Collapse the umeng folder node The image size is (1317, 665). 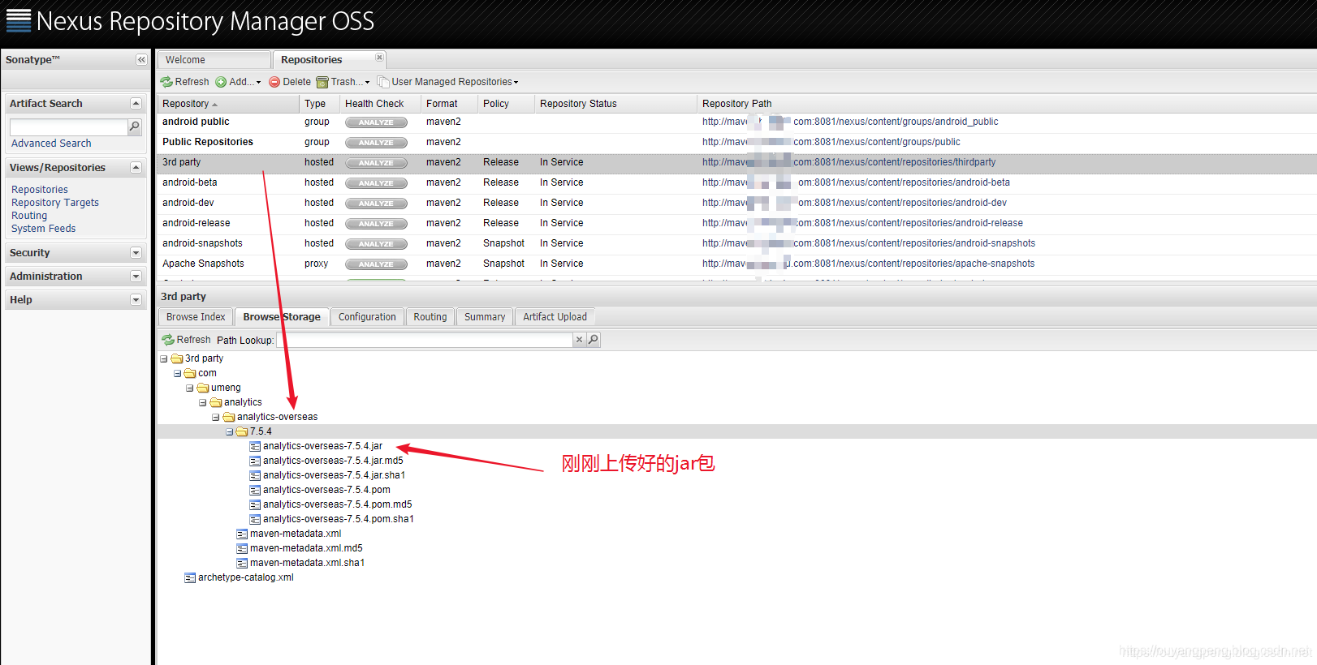190,388
